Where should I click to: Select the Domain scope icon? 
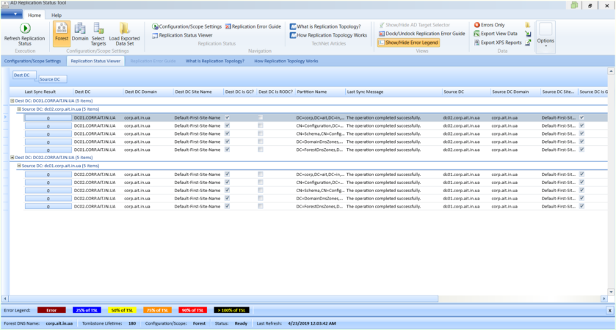point(80,29)
